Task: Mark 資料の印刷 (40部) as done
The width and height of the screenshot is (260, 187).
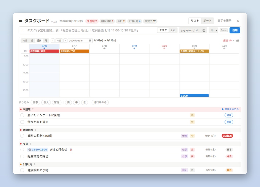Action: pyautogui.click(x=22, y=136)
